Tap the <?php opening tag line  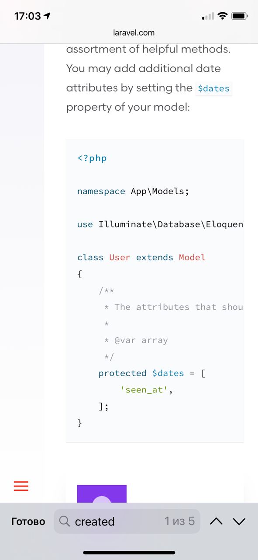[x=92, y=158]
